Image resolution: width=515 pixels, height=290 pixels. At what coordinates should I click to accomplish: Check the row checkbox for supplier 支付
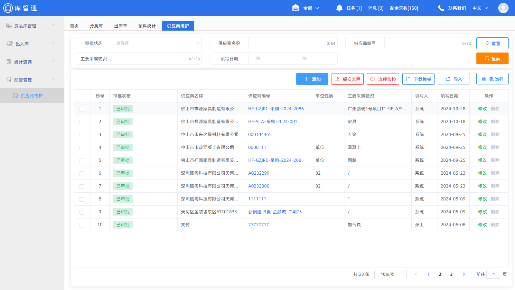coord(82,225)
